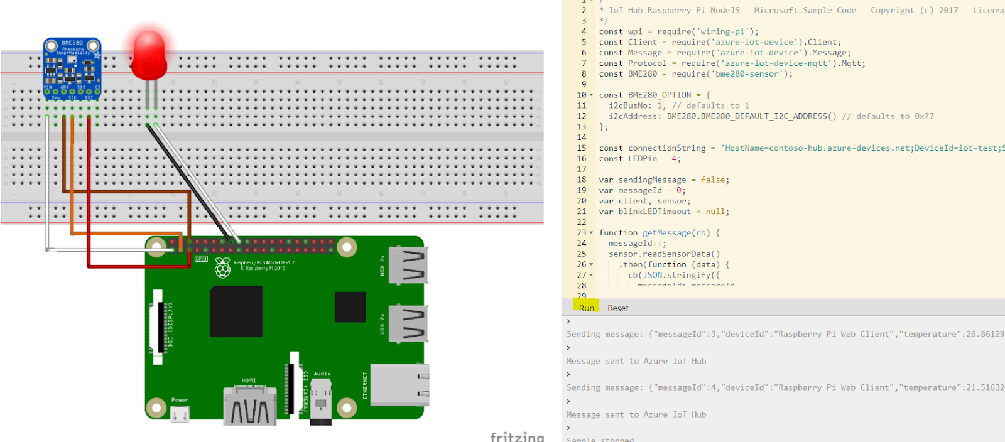Click the lower USB port on Pi
This screenshot has height=442, width=1005.
point(408,323)
